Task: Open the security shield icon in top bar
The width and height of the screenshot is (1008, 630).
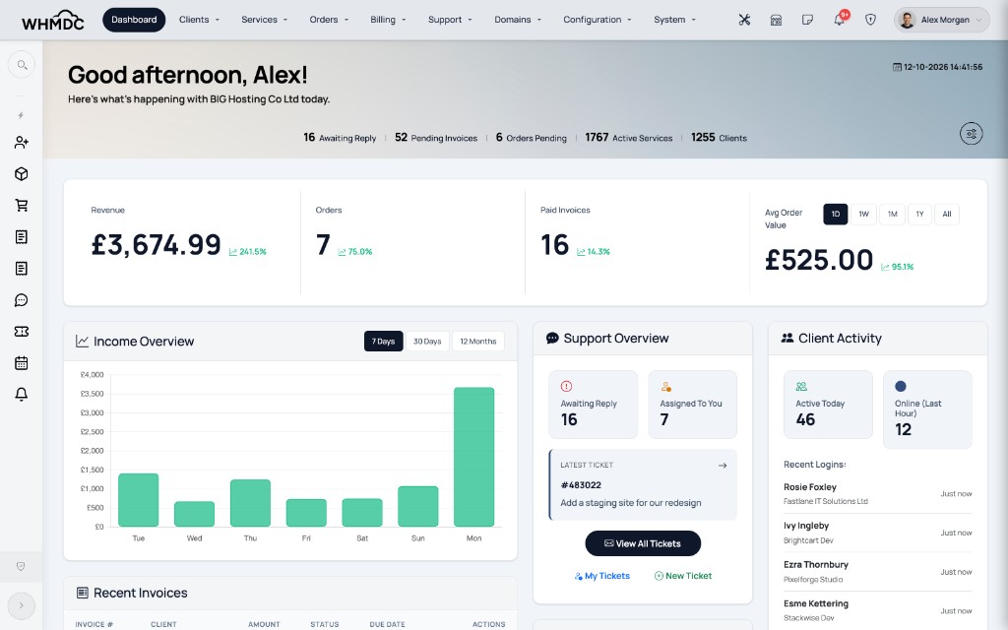Action: [870, 20]
